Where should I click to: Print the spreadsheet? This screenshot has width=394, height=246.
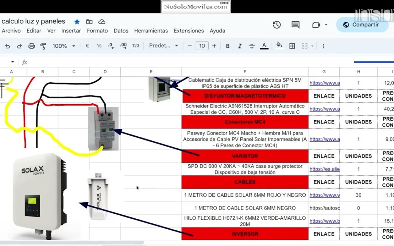pos(31,46)
